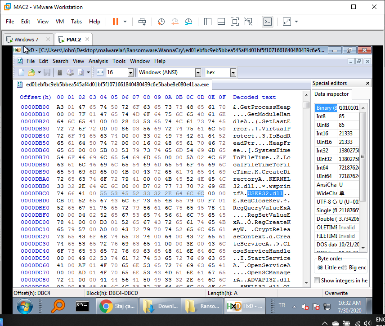Open stretch guest dropdown arrow

(296, 22)
